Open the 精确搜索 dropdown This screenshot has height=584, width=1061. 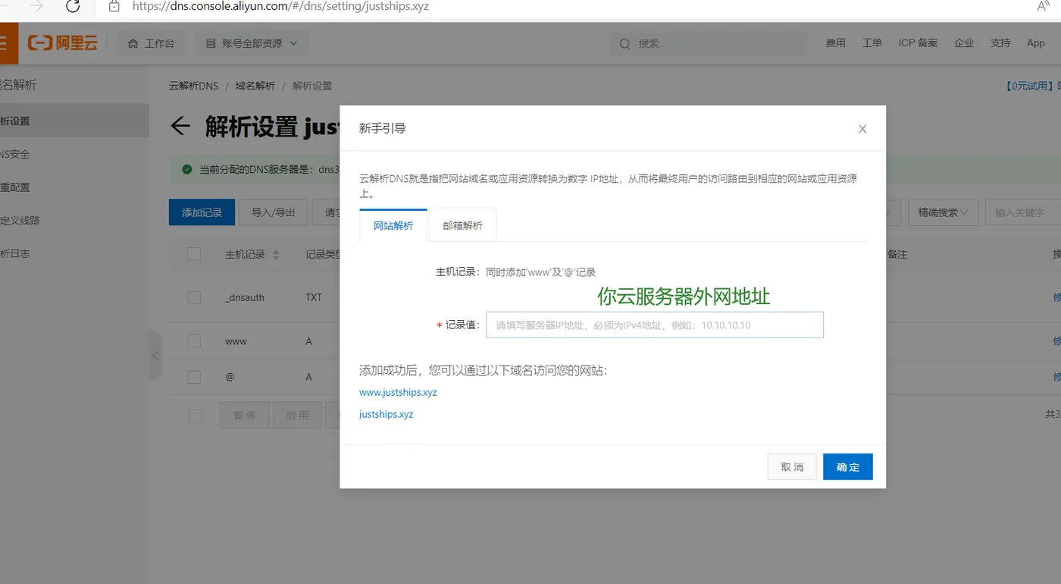coord(944,212)
